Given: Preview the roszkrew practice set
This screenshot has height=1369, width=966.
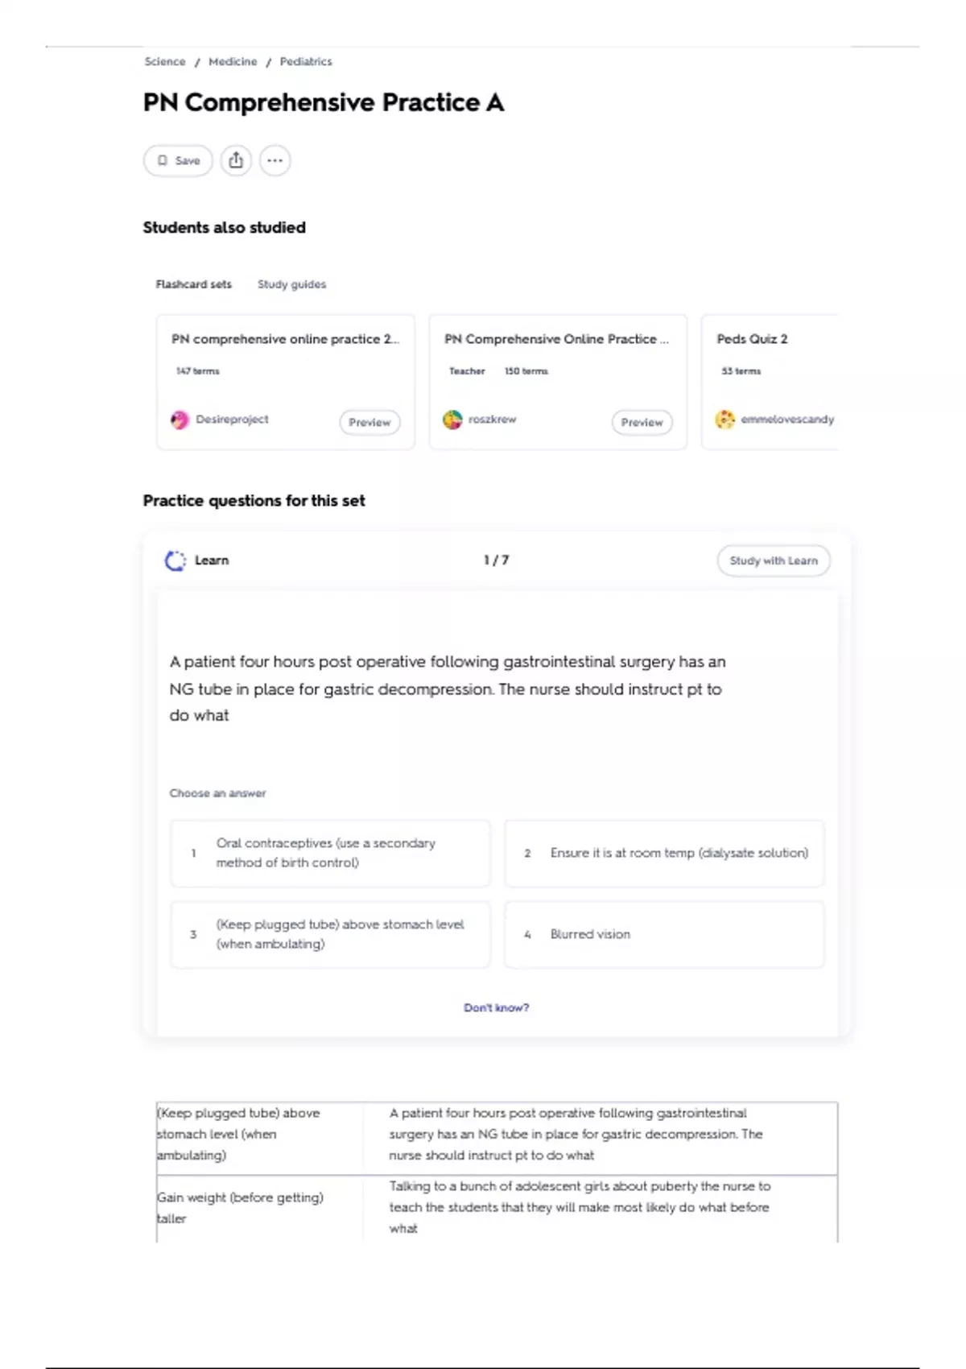Looking at the screenshot, I should coord(642,422).
